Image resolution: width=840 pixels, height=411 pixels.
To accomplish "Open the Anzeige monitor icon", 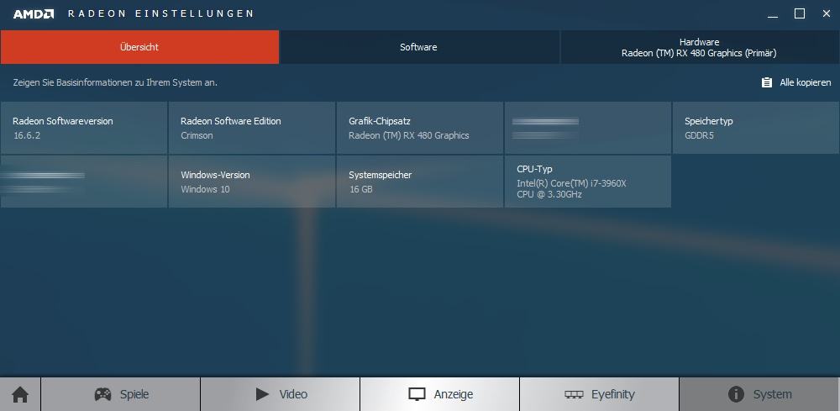I will (x=417, y=395).
